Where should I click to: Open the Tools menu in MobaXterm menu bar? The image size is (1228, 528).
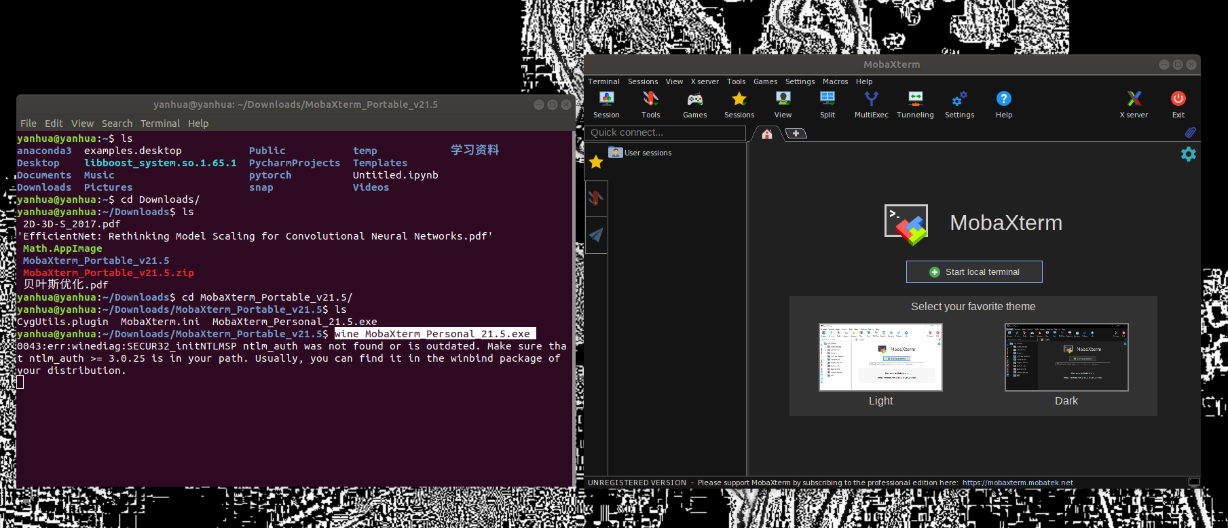[736, 81]
